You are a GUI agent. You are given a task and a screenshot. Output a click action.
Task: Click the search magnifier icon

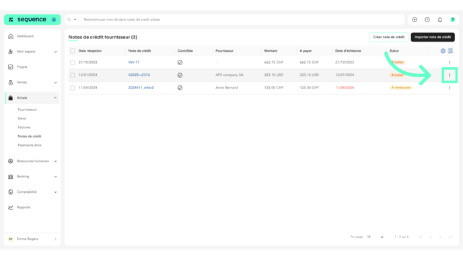click(x=69, y=19)
